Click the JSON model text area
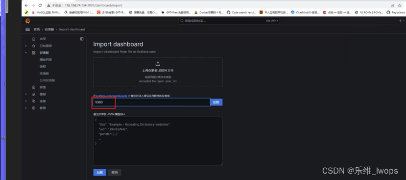This screenshot has height=180, width=406. (158, 141)
